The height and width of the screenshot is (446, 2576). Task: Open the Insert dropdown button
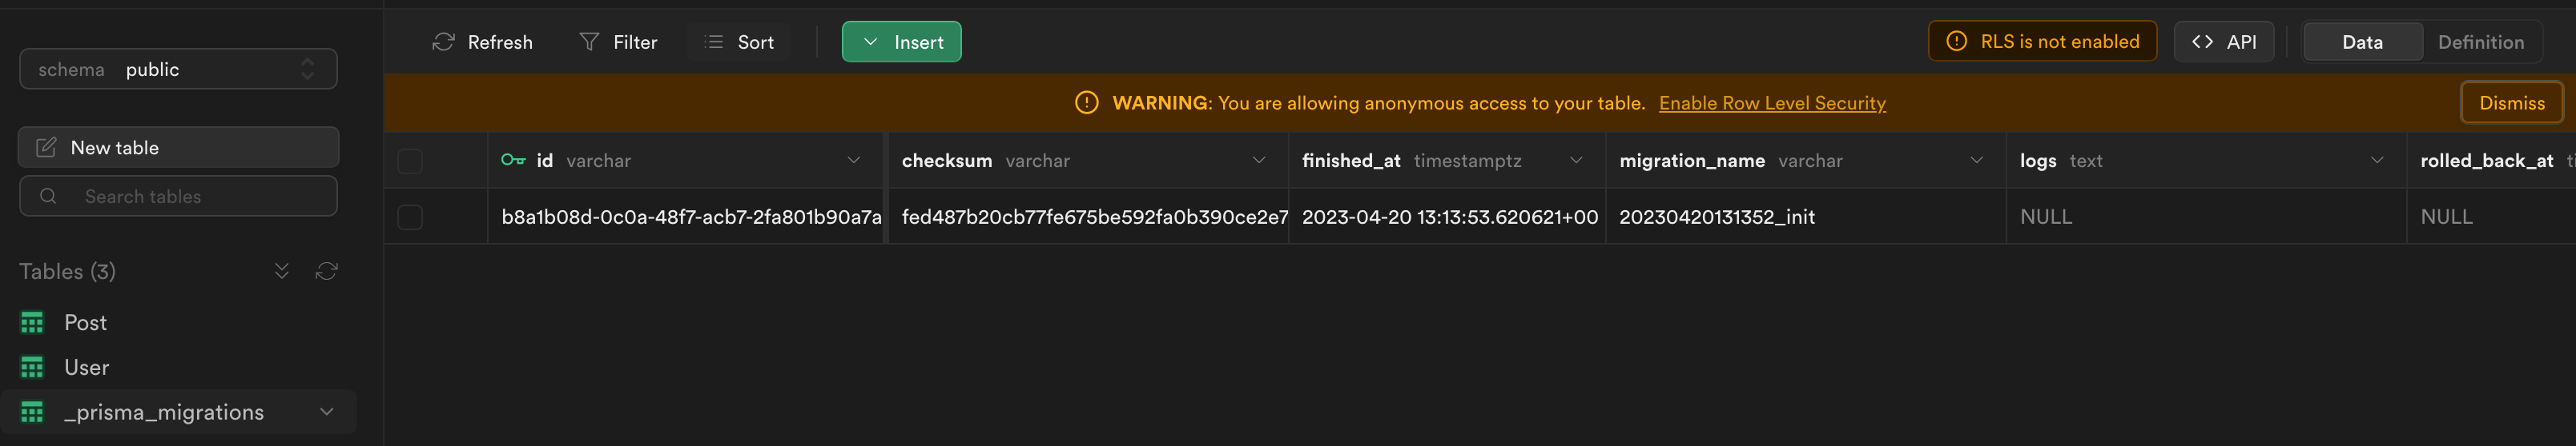pos(901,42)
